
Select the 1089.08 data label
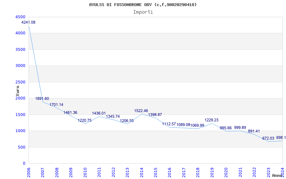click(183, 125)
